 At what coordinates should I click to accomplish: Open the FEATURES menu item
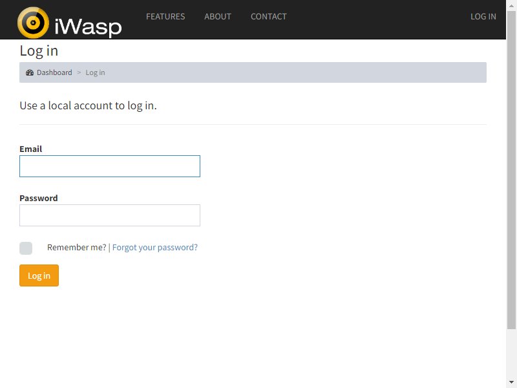165,17
